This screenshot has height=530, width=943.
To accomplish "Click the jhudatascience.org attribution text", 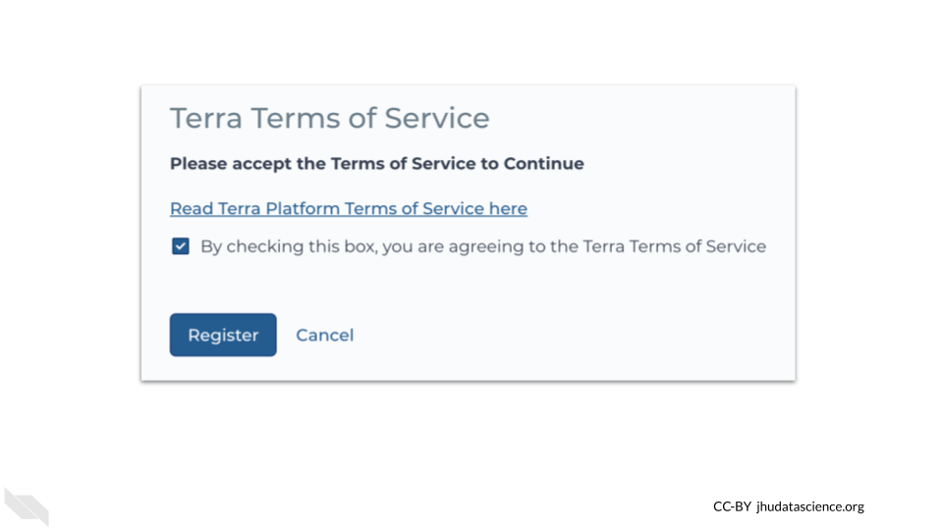I will 810,506.
